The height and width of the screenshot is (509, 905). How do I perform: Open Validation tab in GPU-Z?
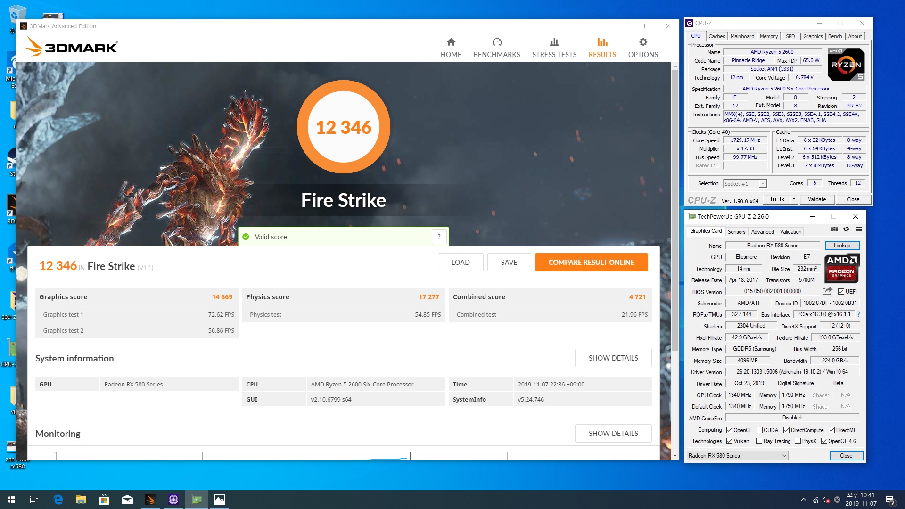click(x=790, y=232)
